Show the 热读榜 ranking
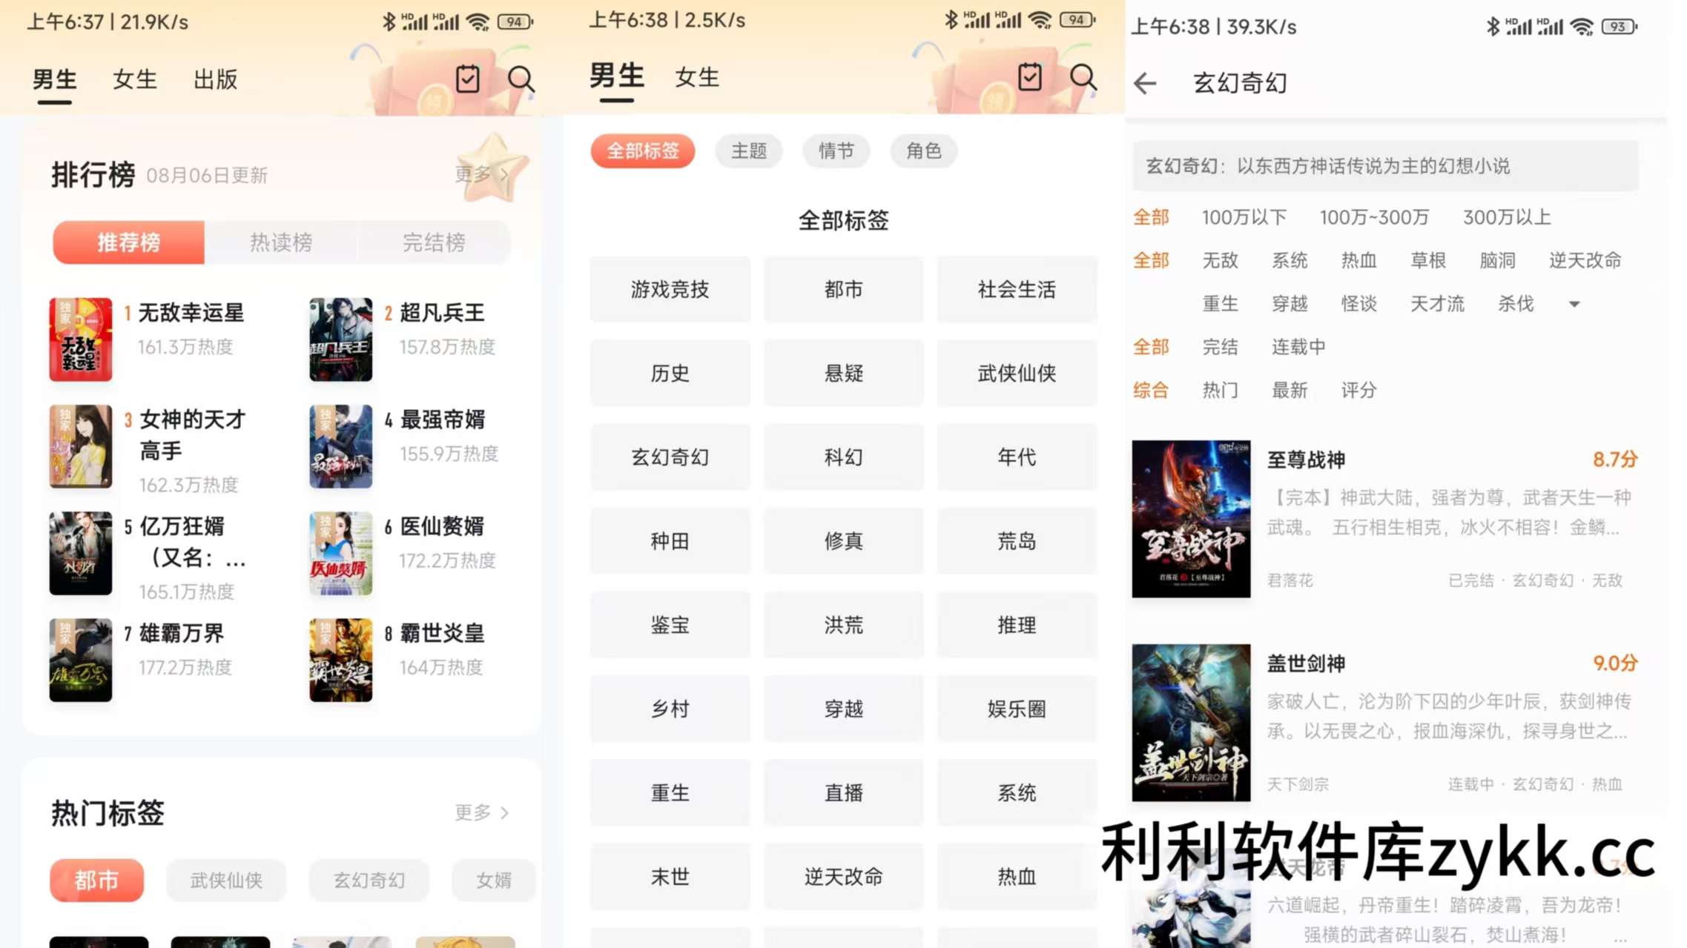 [281, 242]
